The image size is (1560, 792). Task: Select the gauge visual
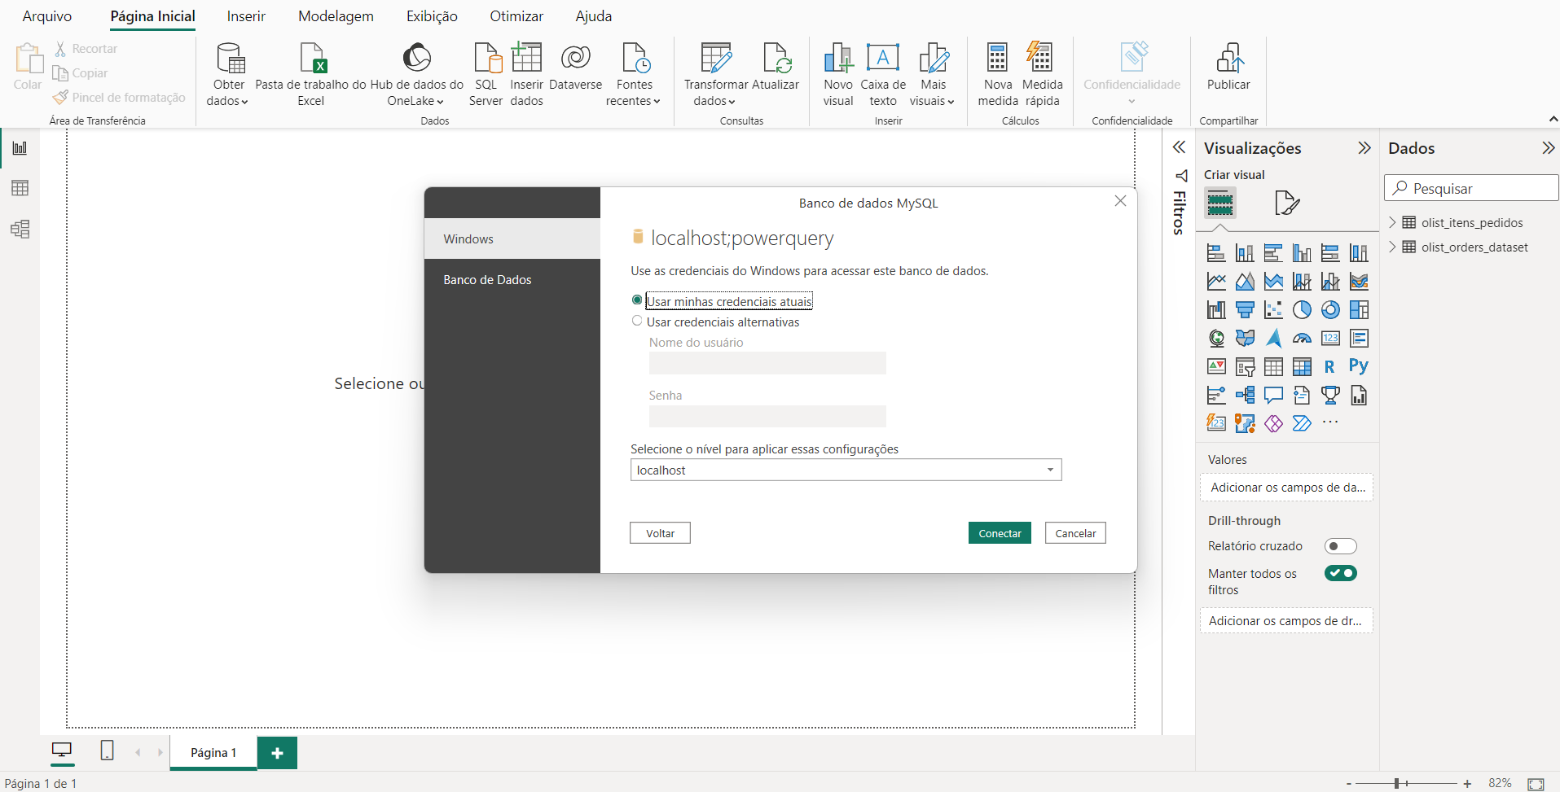(x=1302, y=338)
